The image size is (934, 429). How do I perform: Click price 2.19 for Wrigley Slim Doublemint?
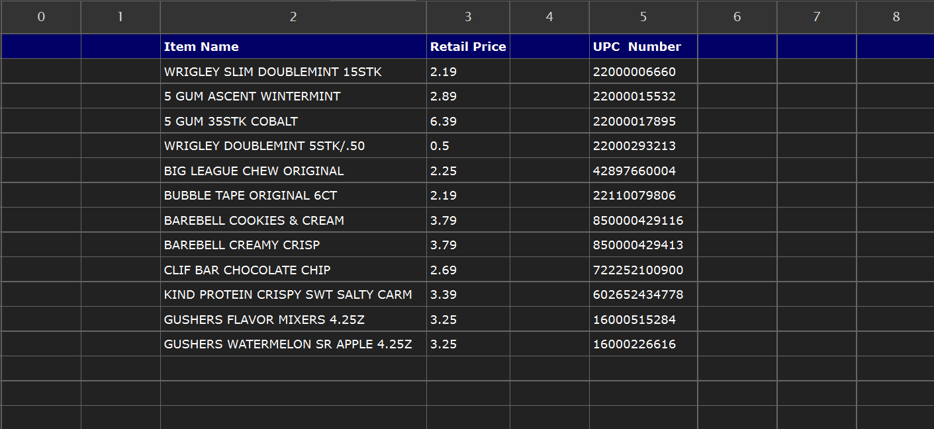468,71
